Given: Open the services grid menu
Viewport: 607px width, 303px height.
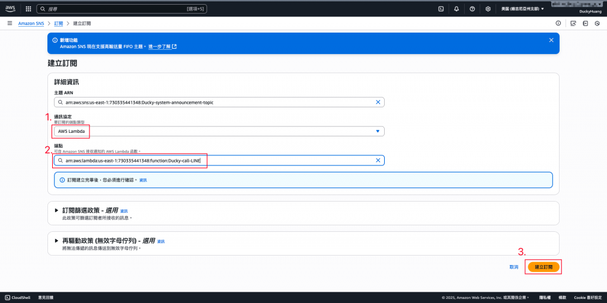Looking at the screenshot, I should click(28, 8).
